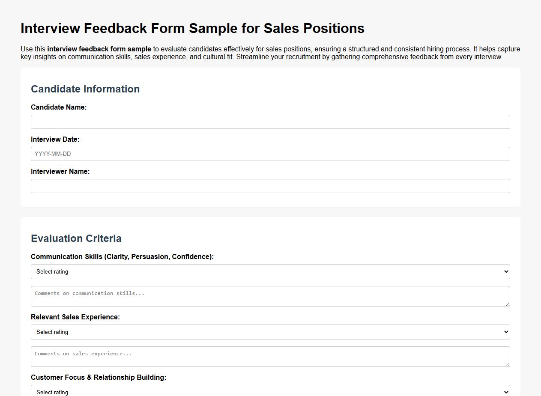Click the Communication Skills label
The height and width of the screenshot is (396, 541).
[123, 256]
